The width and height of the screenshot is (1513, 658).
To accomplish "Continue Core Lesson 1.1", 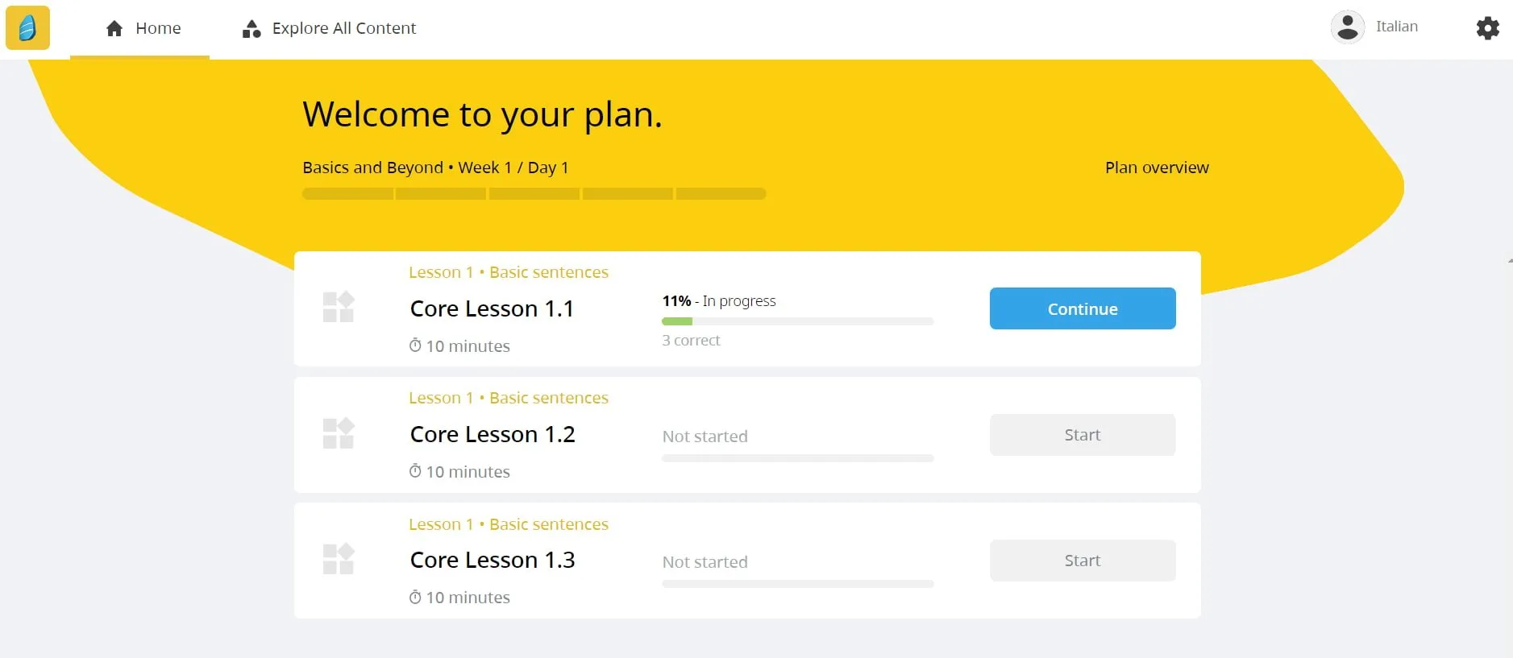I will click(1082, 308).
